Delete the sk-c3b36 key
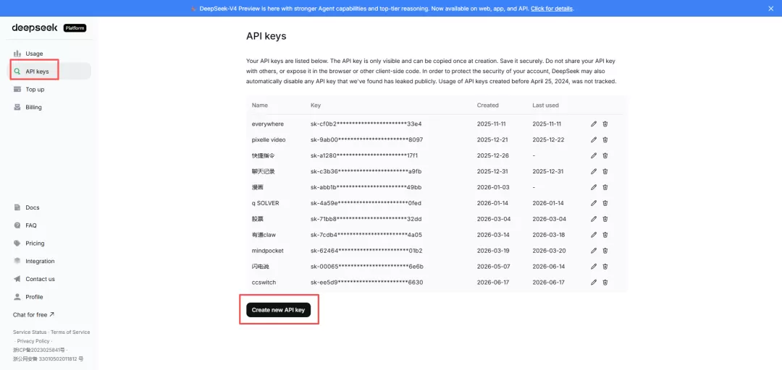The height and width of the screenshot is (370, 782). [x=605, y=171]
